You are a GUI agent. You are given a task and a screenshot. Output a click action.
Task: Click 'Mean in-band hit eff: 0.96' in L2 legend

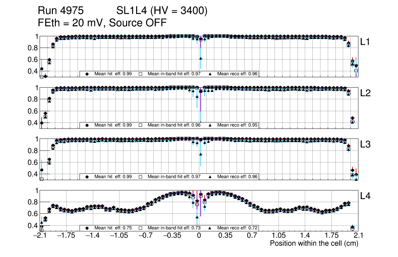tap(174, 125)
